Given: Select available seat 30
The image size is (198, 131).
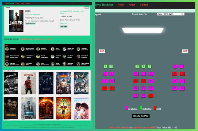Looking at the screenshot, I should click(x=143, y=95).
